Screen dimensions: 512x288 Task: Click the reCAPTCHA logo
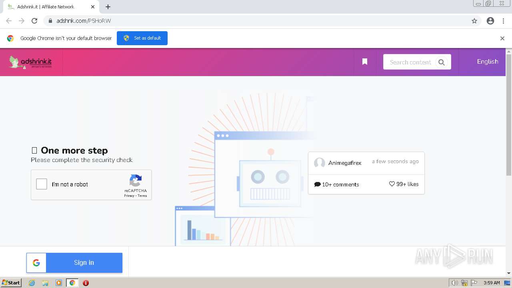pyautogui.click(x=136, y=180)
